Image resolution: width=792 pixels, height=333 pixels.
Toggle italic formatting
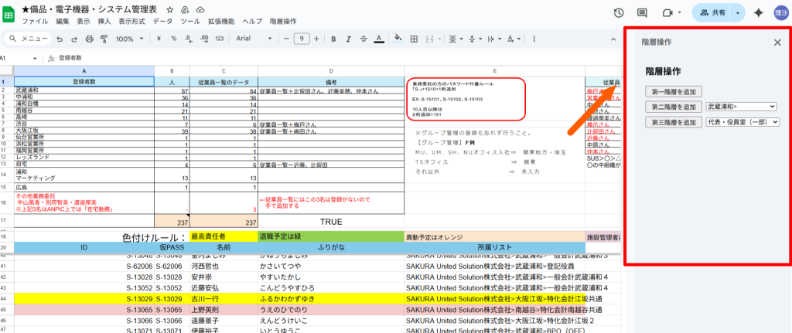click(x=346, y=38)
